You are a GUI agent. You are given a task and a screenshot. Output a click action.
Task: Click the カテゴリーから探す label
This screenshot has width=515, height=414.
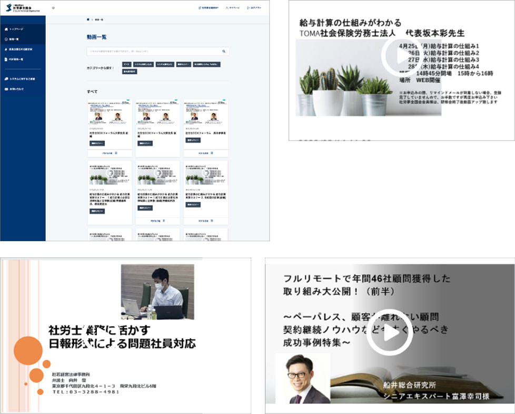point(100,68)
